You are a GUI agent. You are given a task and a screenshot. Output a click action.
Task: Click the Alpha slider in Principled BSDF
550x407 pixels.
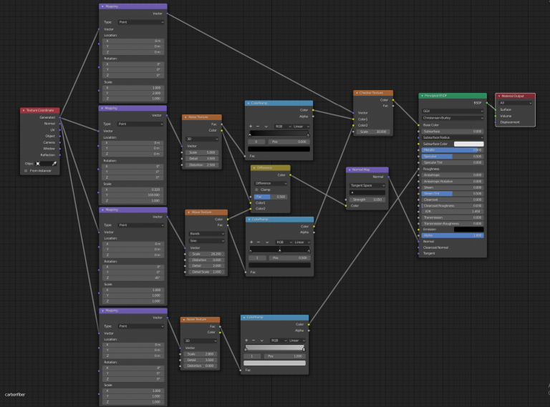(453, 235)
